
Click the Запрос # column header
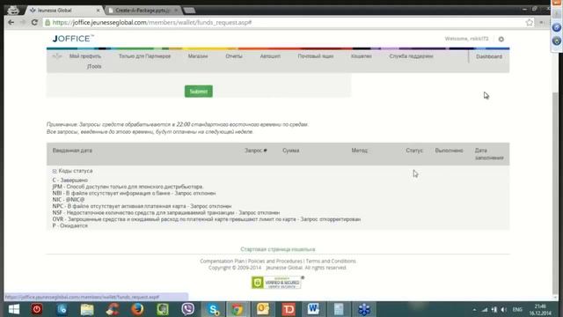[256, 151]
